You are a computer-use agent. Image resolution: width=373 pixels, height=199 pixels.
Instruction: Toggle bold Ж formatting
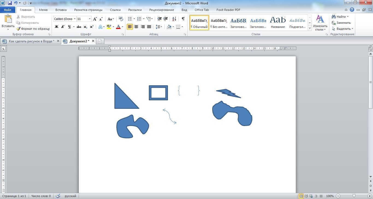57,27
